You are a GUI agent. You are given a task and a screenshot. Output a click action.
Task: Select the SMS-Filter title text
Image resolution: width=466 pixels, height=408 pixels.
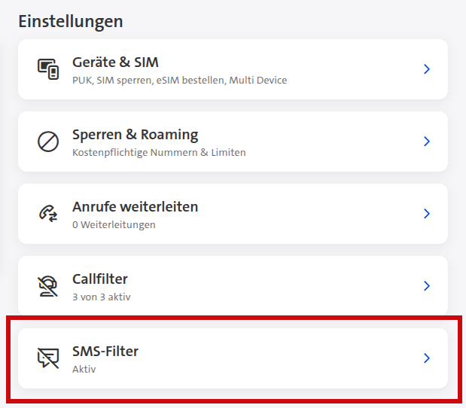[x=105, y=351]
